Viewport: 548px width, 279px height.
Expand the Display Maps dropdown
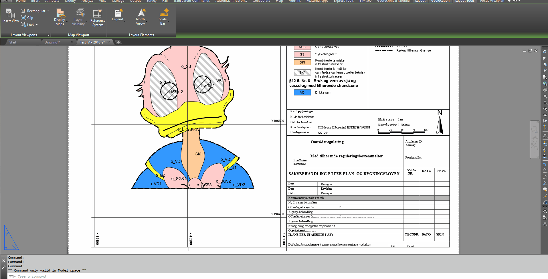click(x=67, y=22)
